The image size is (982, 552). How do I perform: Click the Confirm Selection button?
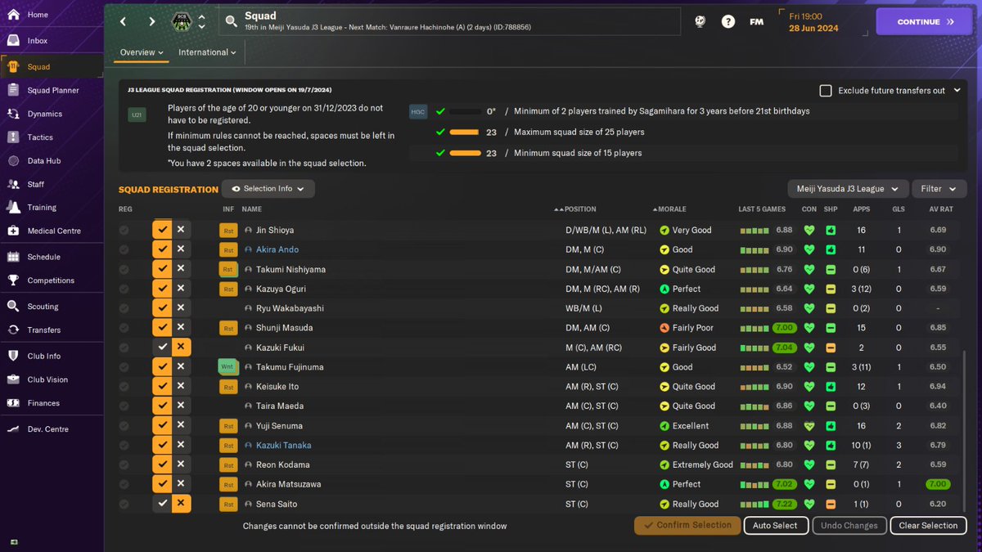tap(687, 526)
